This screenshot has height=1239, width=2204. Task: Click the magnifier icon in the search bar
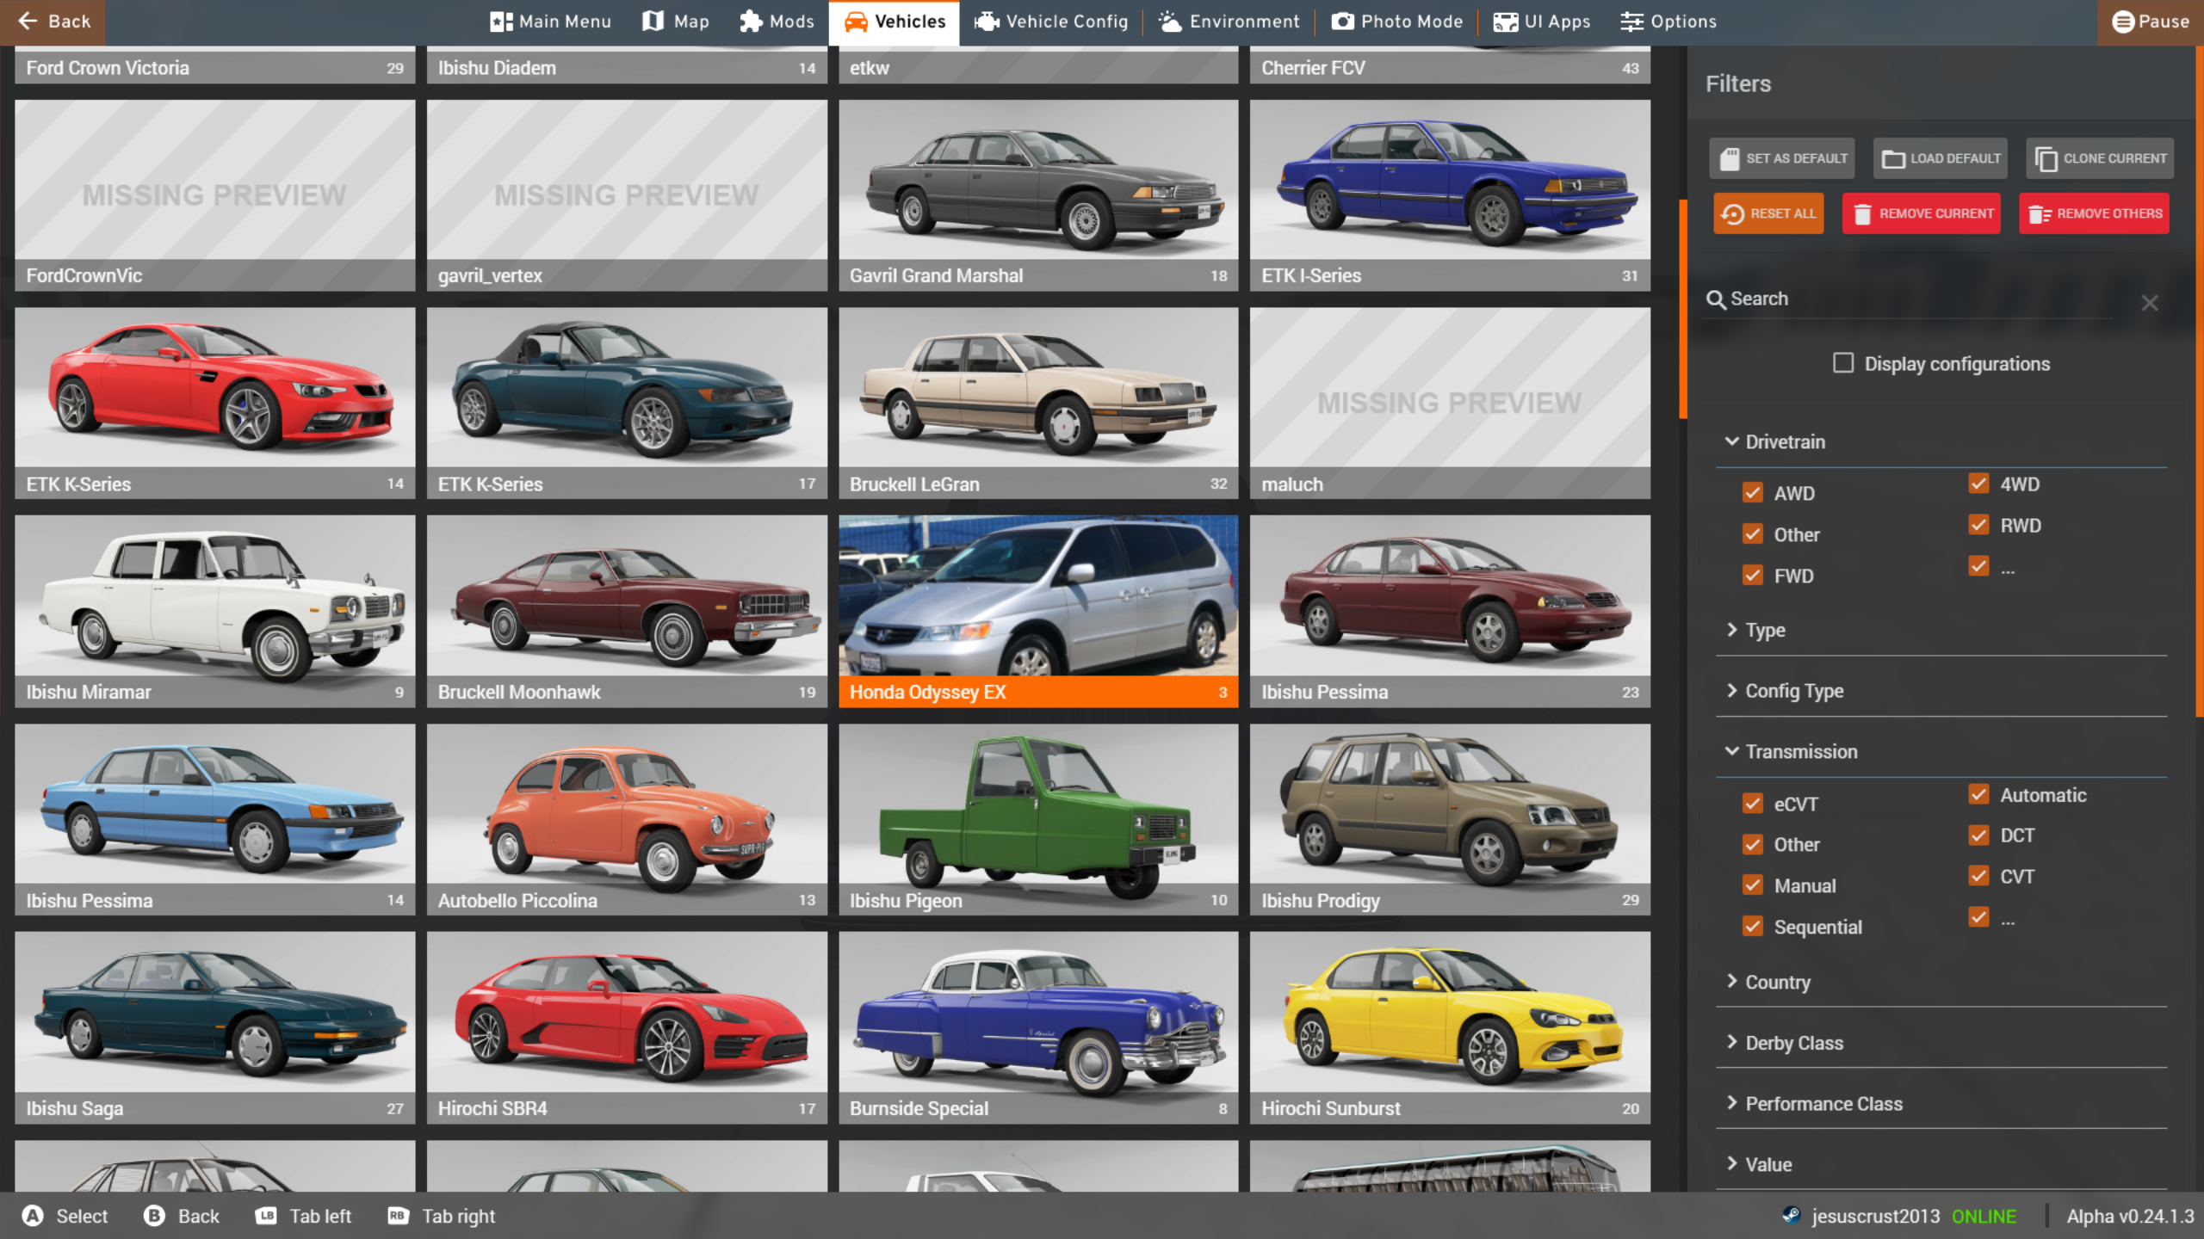[x=1716, y=299]
